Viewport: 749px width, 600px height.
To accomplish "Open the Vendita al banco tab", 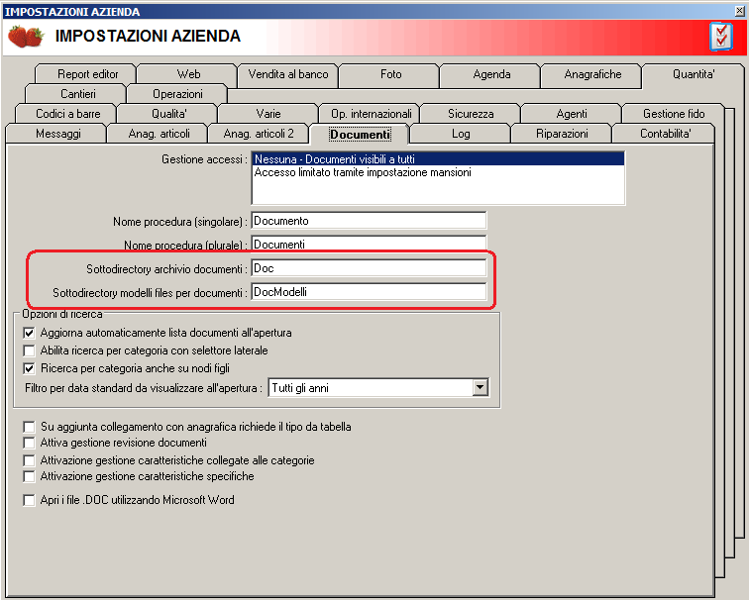I will pos(288,74).
